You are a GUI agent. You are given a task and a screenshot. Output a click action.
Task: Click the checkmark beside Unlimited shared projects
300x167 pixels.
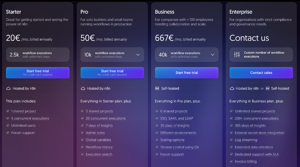(232, 111)
